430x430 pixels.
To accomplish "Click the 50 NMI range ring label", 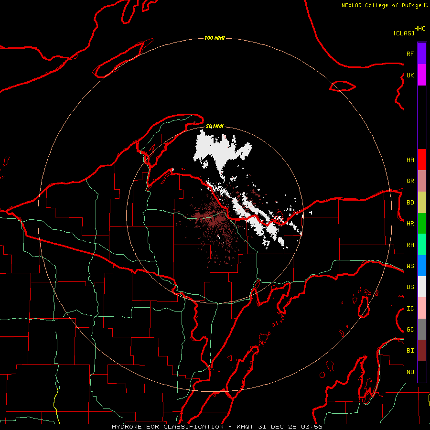I will click(x=215, y=126).
